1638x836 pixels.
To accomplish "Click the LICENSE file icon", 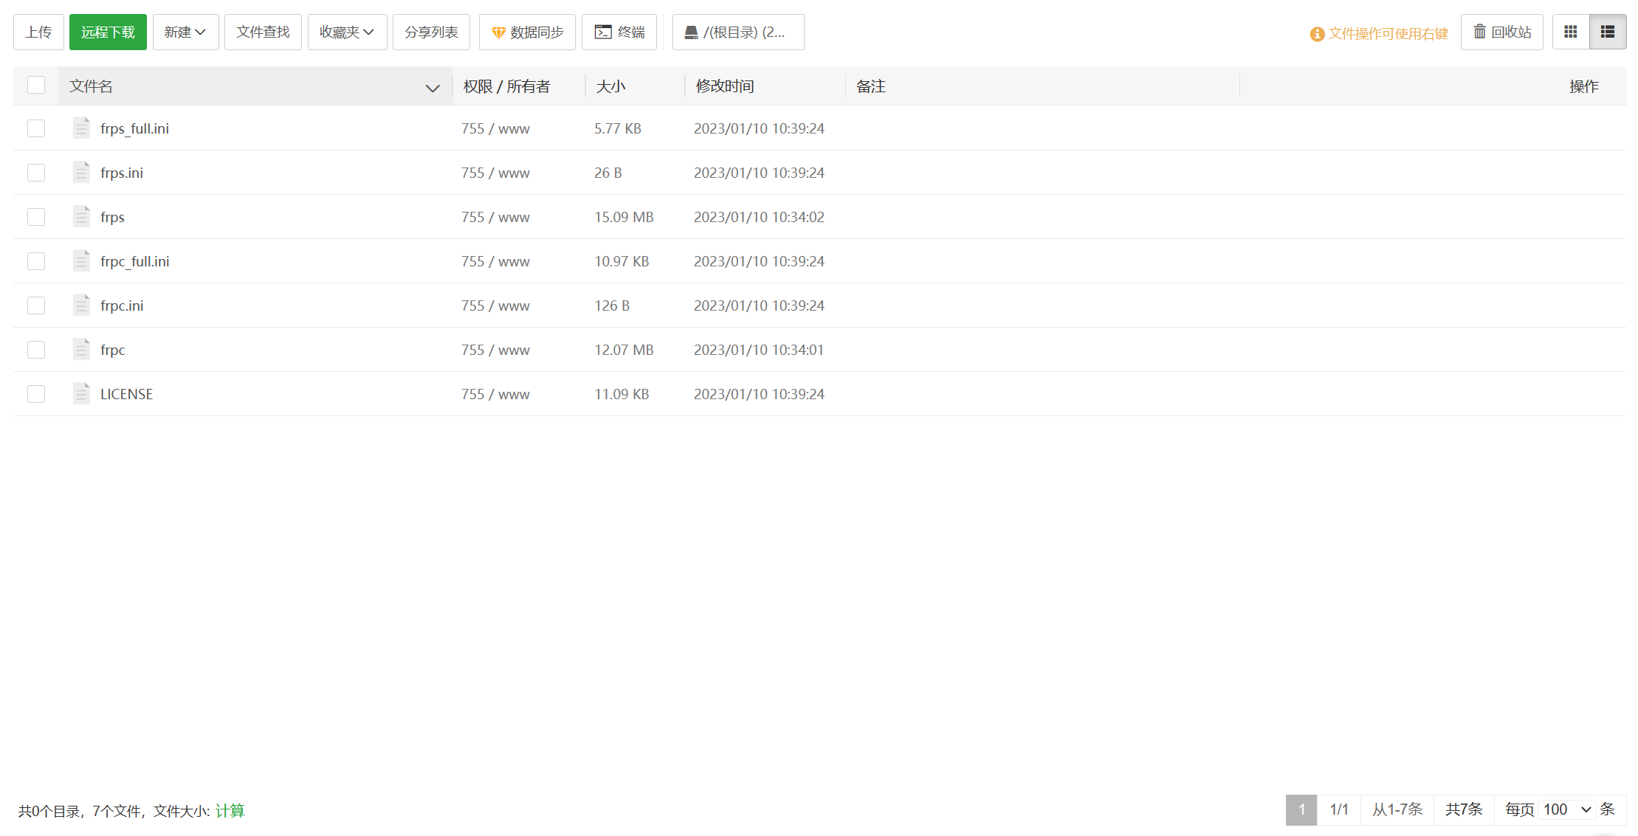I will point(81,394).
